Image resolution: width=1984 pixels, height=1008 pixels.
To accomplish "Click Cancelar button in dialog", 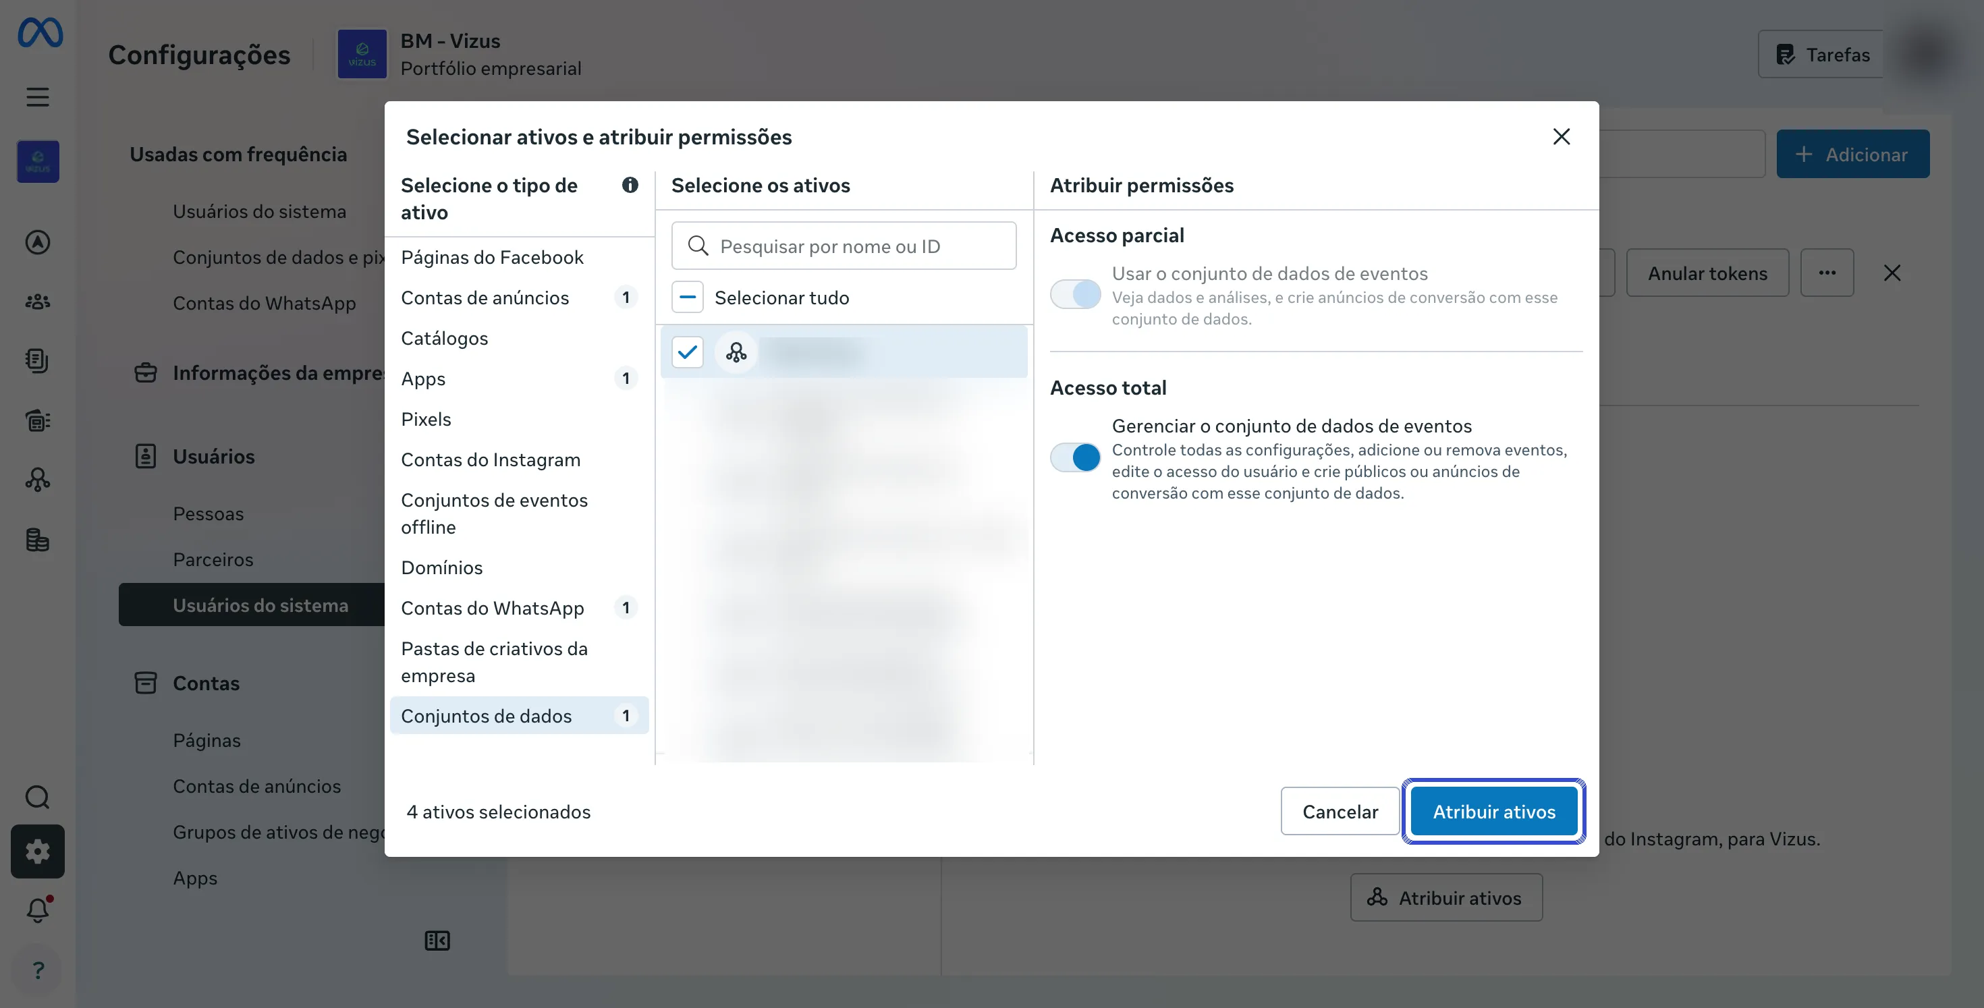I will tap(1340, 812).
